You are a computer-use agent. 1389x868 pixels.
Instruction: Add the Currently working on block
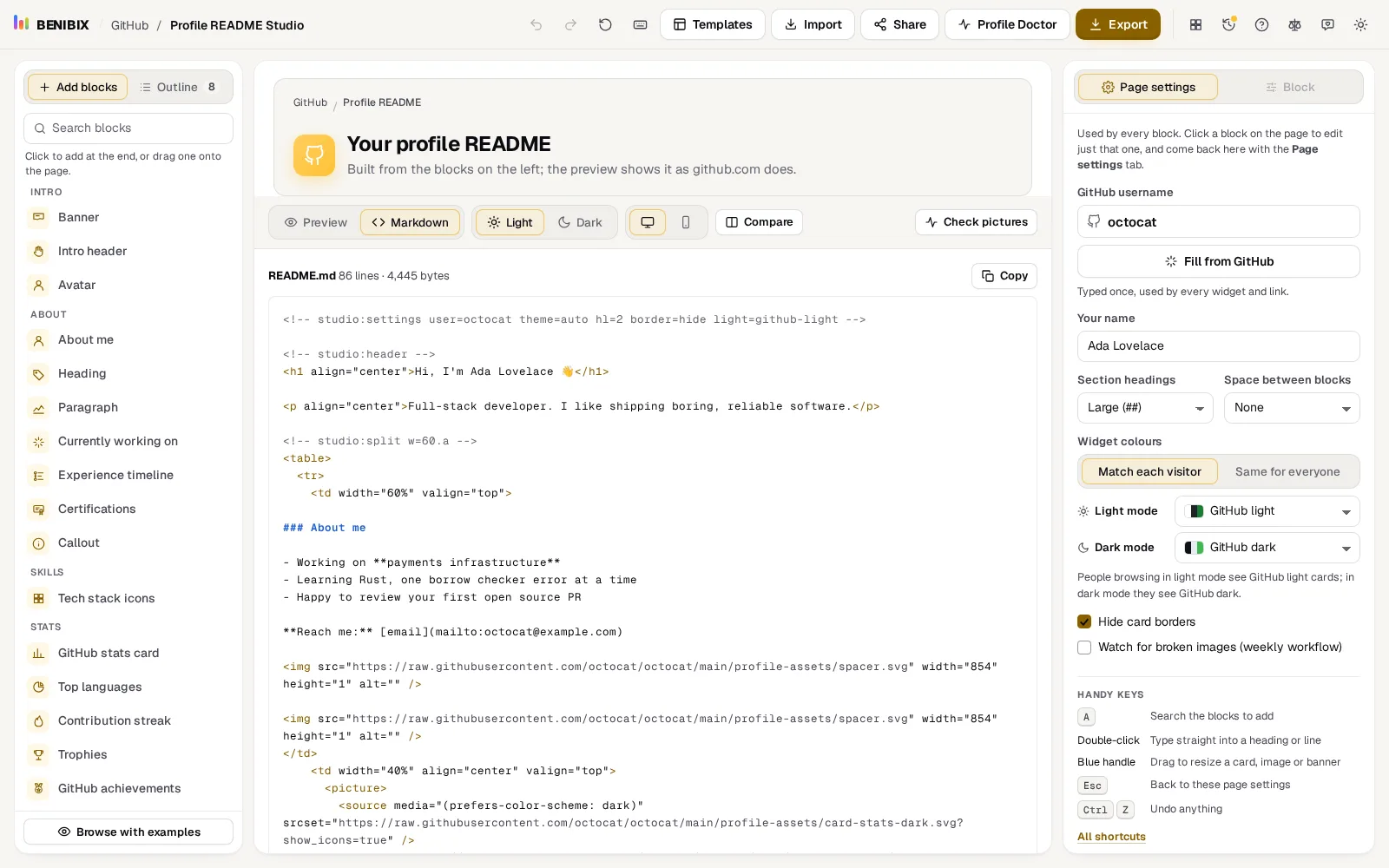(128, 441)
